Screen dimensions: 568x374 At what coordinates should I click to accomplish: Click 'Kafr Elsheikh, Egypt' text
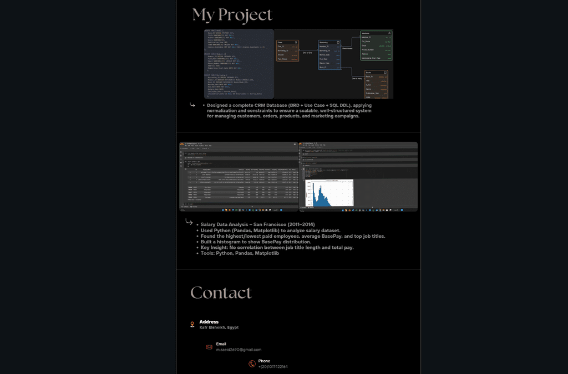[219, 327]
